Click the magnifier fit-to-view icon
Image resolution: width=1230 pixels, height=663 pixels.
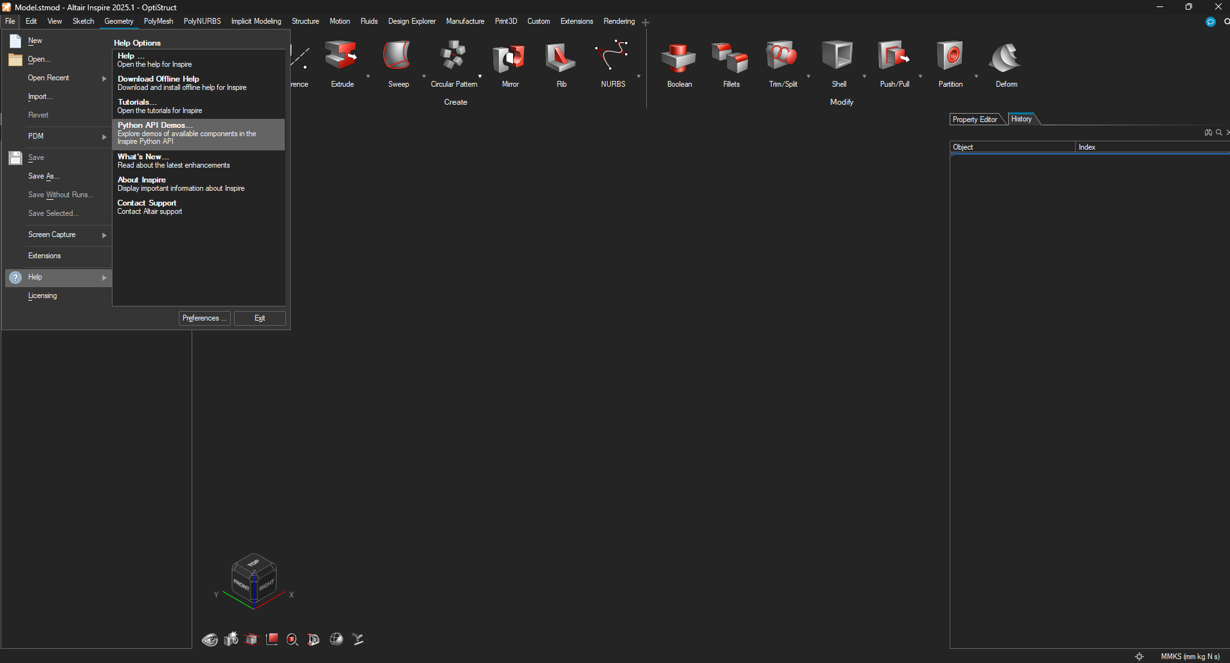293,639
